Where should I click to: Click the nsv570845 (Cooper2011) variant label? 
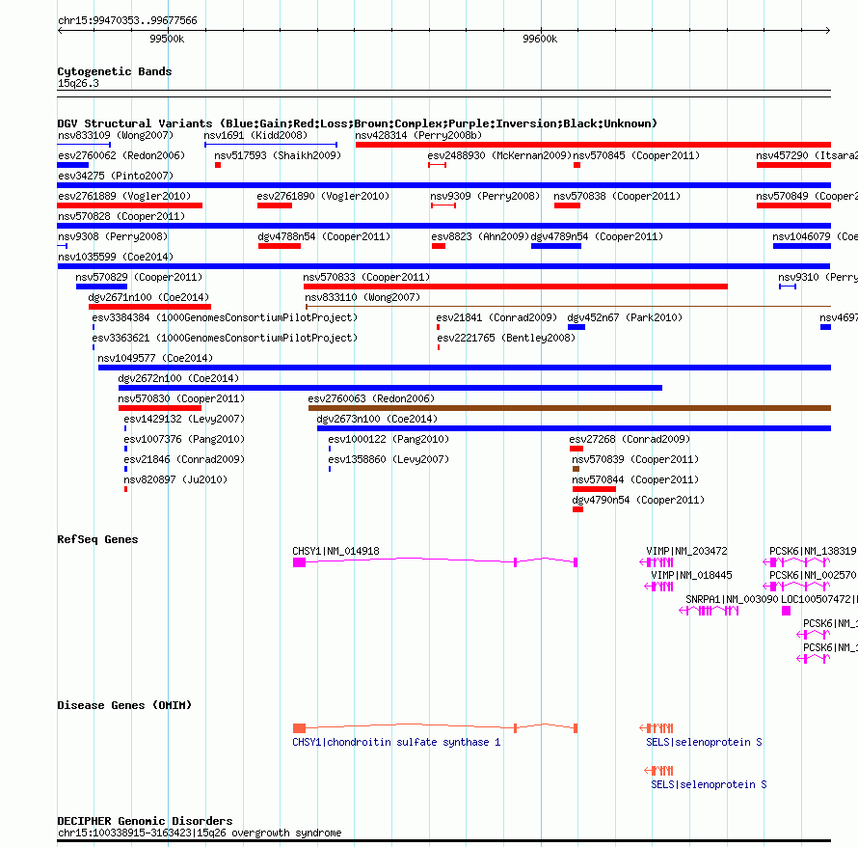(x=636, y=155)
